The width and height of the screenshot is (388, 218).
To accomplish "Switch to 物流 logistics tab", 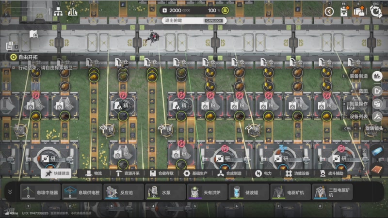I will click(x=94, y=173).
